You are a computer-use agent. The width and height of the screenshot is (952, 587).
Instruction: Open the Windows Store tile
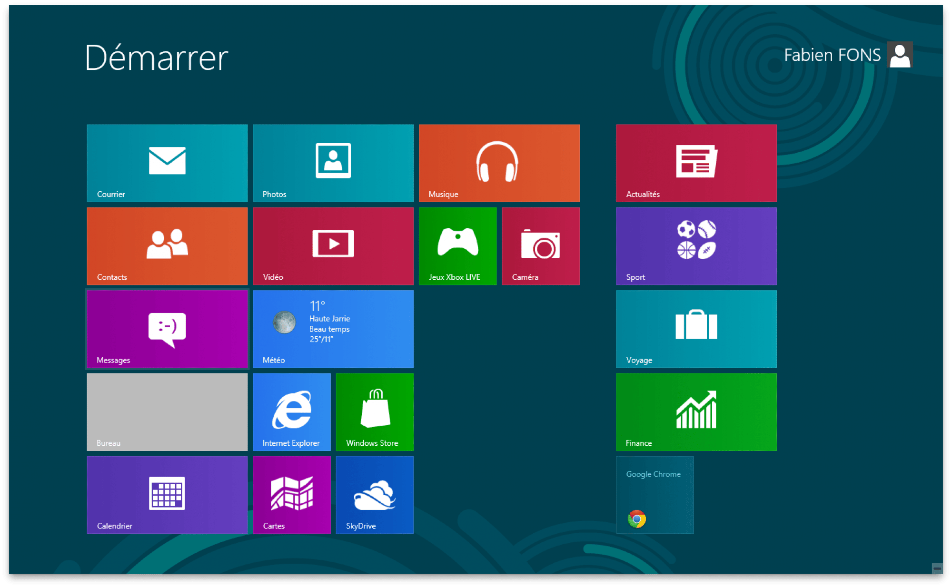click(375, 412)
